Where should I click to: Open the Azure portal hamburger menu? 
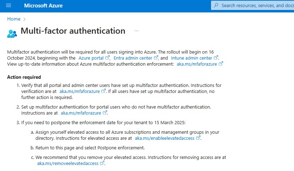click(9, 5)
